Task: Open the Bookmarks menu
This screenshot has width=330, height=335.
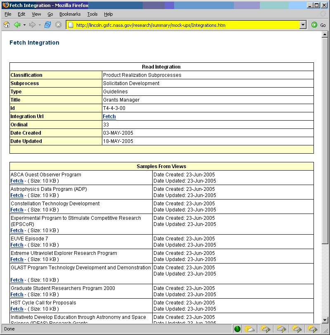Action: pos(70,14)
